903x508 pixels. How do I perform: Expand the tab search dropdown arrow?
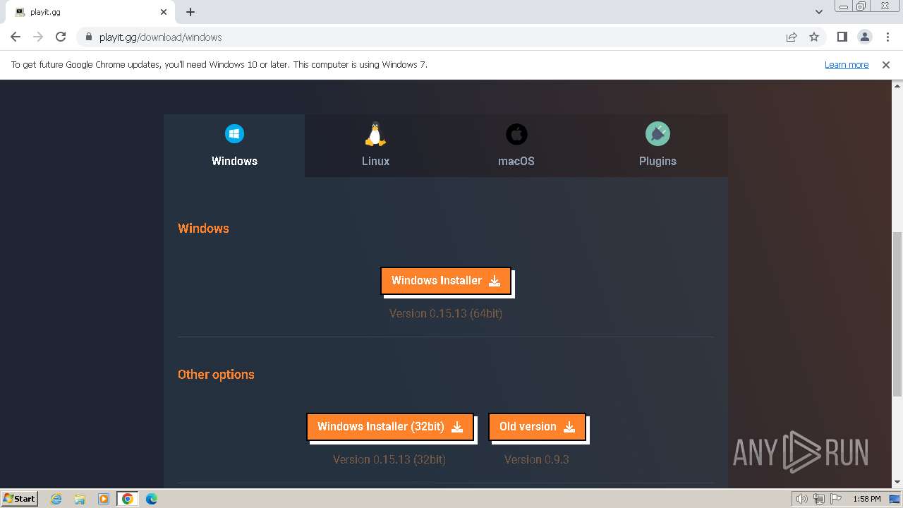(x=818, y=12)
